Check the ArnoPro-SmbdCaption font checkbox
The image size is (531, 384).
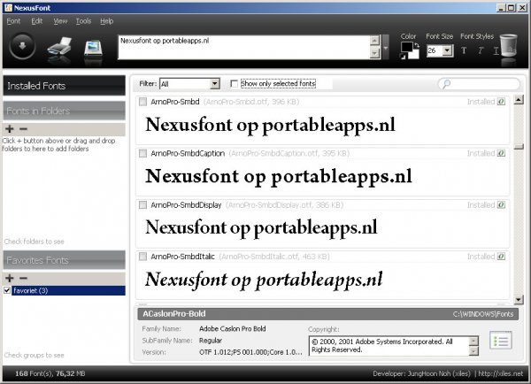click(x=143, y=154)
